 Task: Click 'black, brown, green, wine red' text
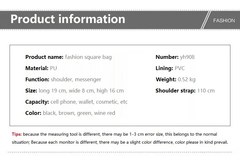tap(79, 113)
